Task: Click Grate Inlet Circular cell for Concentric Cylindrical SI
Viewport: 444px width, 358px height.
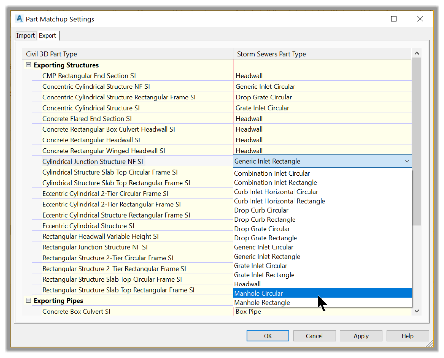Action: click(322, 108)
